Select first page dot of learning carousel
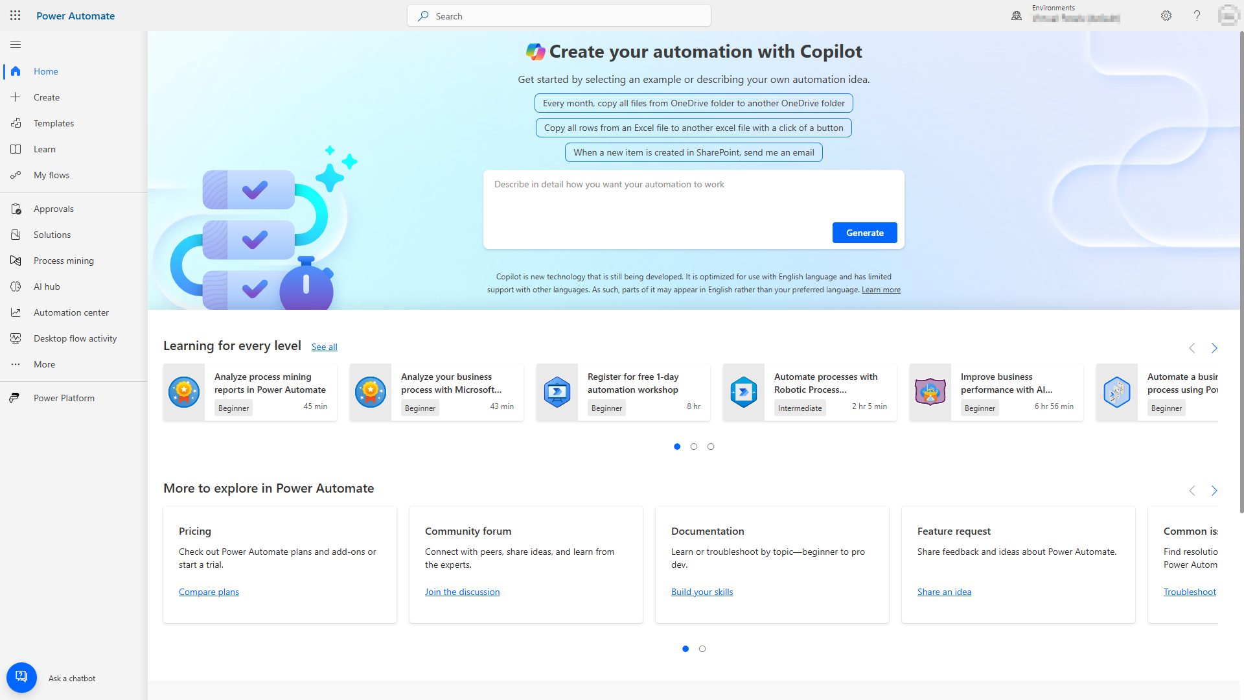Viewport: 1244px width, 700px height. [x=677, y=447]
